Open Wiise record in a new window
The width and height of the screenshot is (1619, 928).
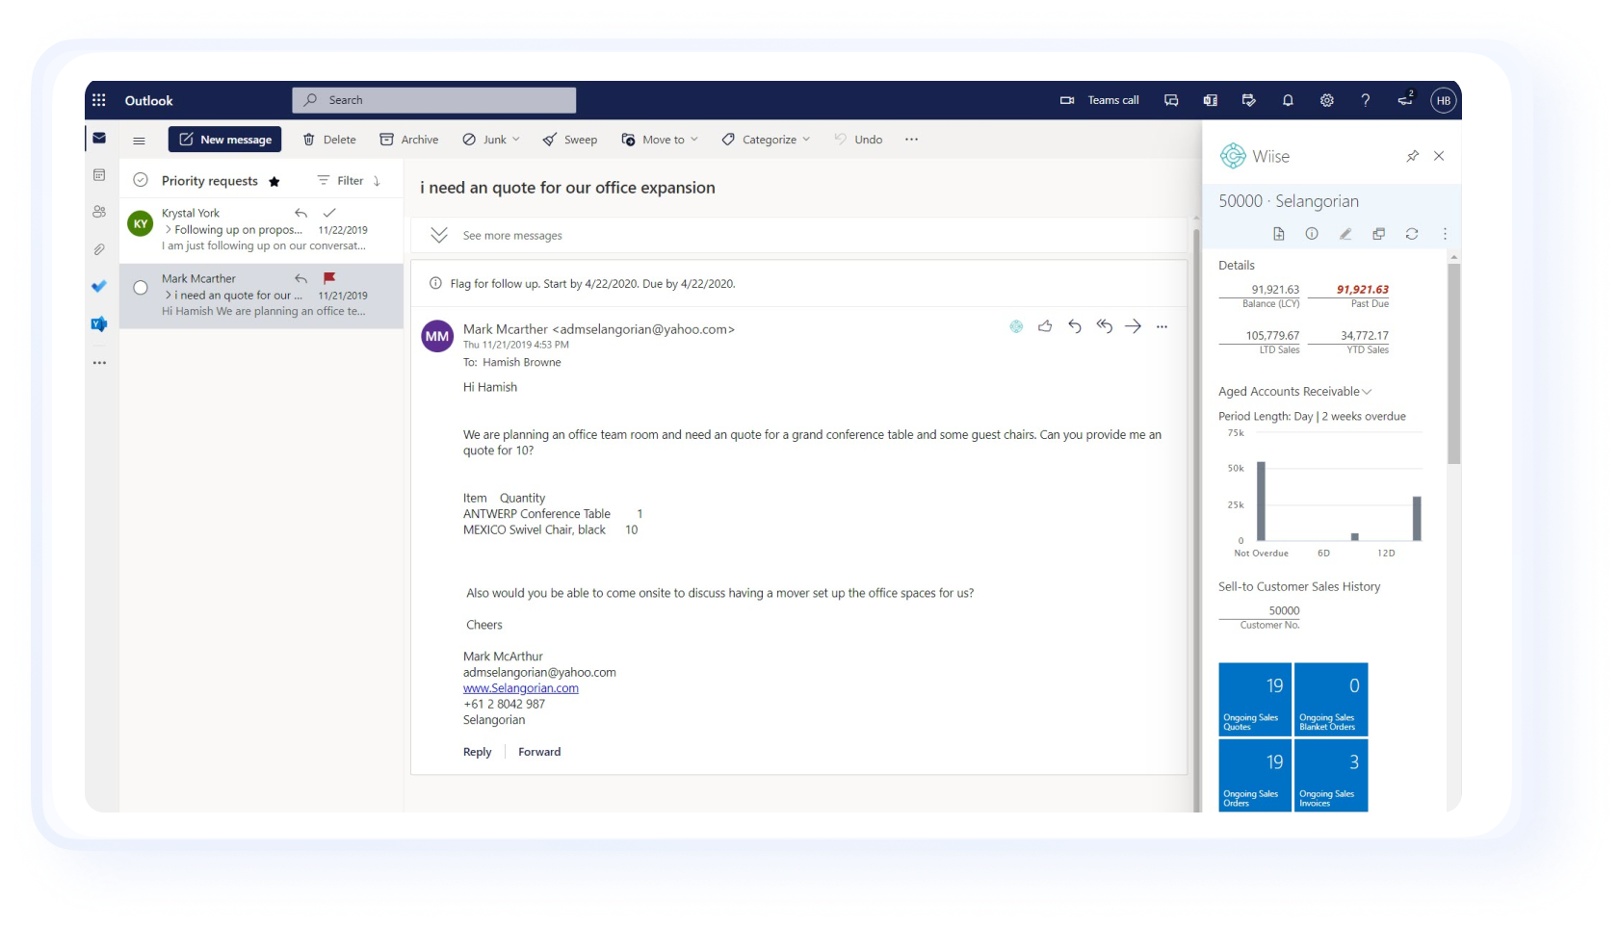coord(1378,234)
